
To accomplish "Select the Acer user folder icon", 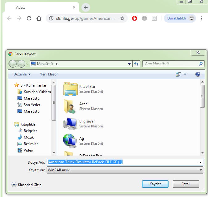I will pyautogui.click(x=70, y=106).
